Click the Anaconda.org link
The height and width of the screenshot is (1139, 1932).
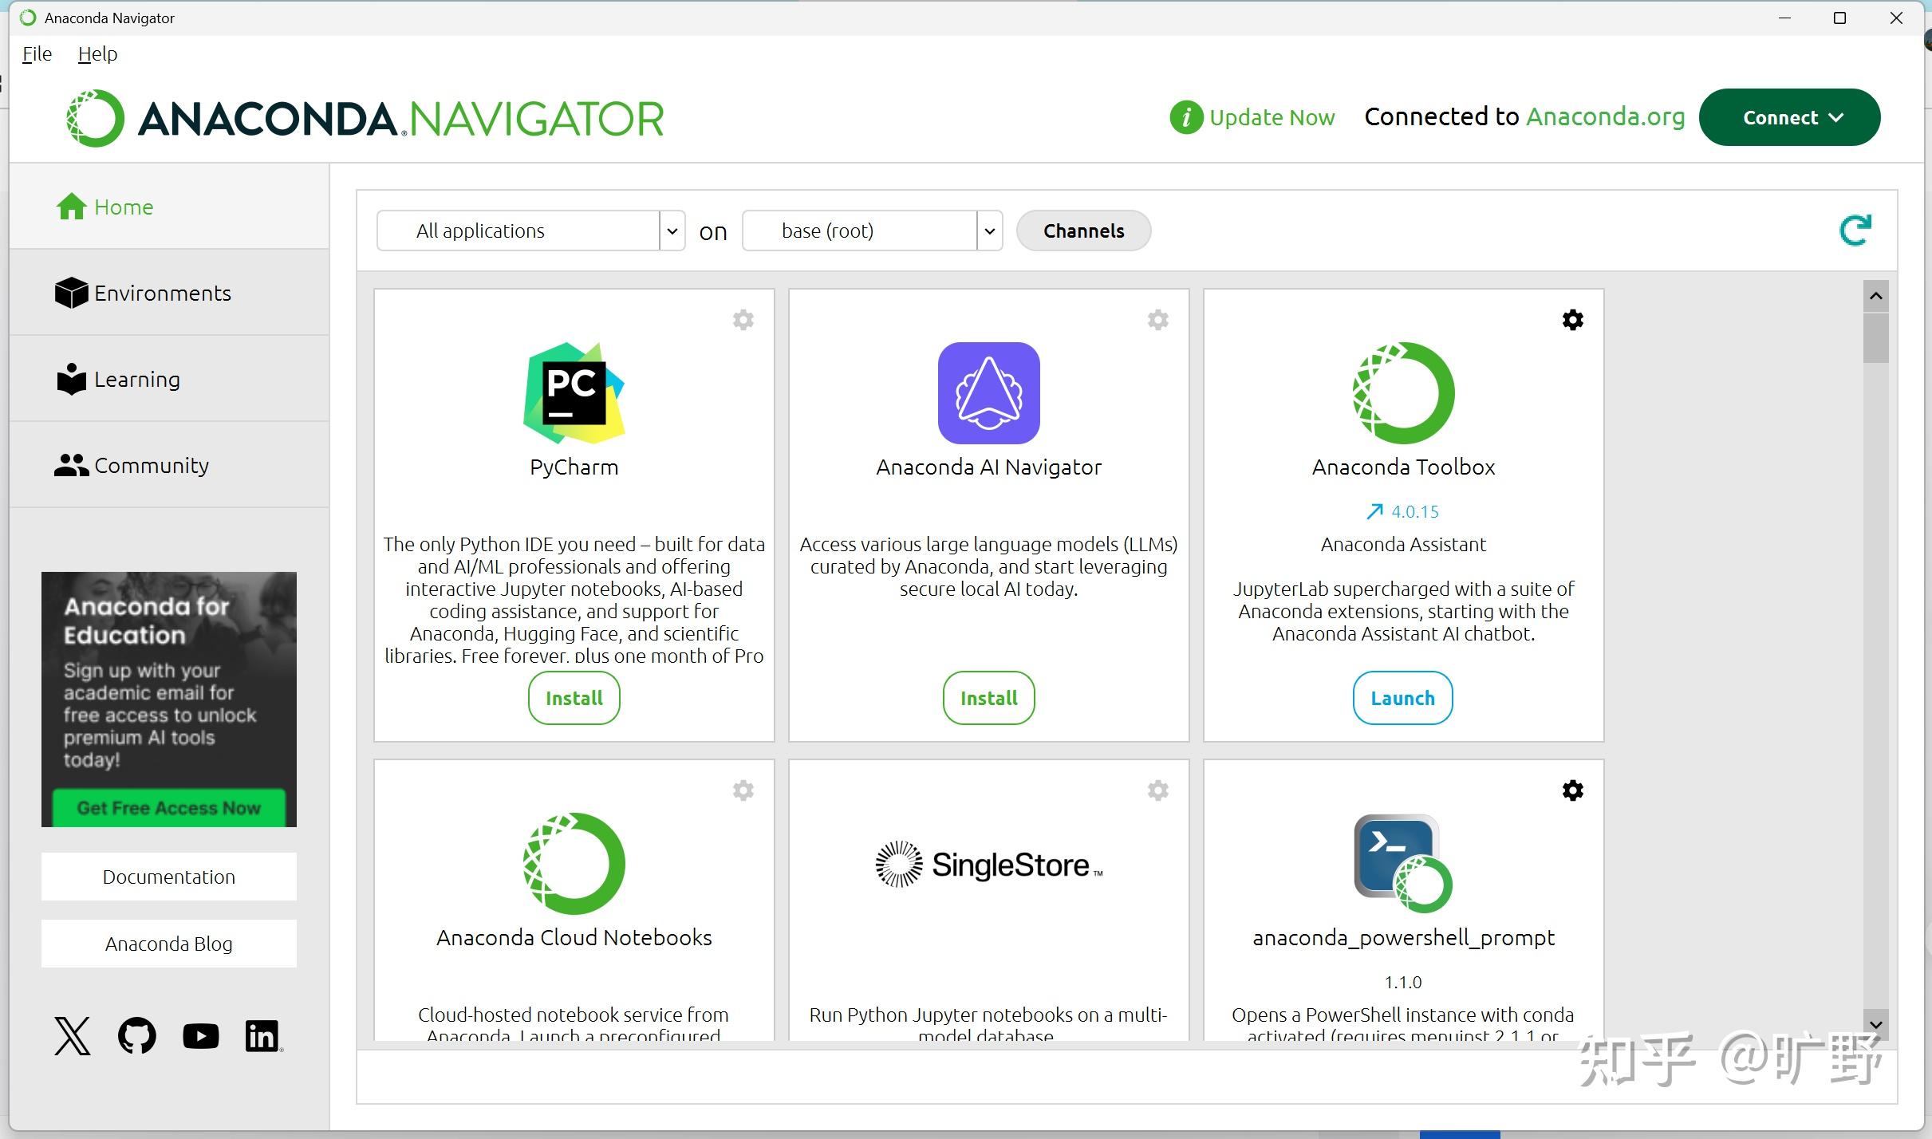[x=1605, y=116]
